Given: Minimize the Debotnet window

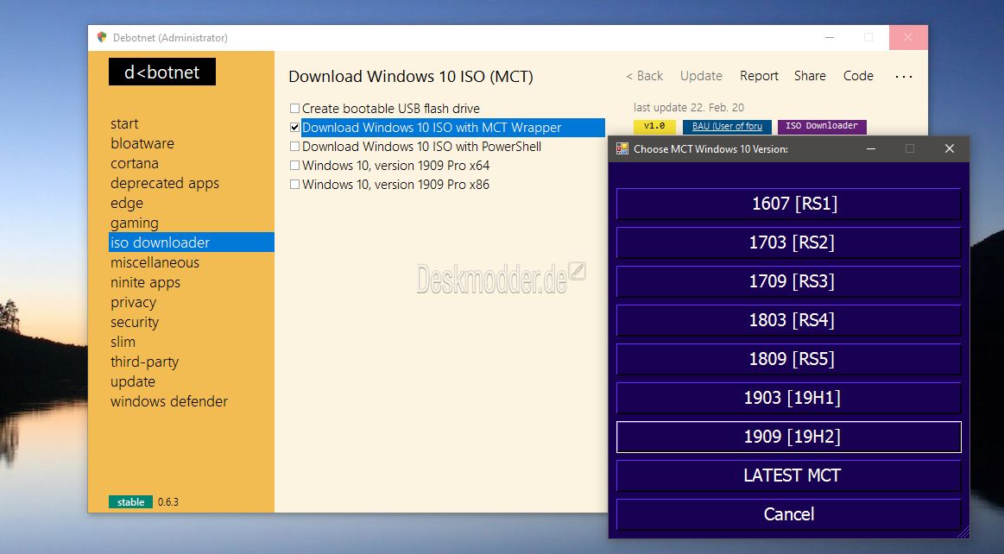Looking at the screenshot, I should click(x=830, y=37).
